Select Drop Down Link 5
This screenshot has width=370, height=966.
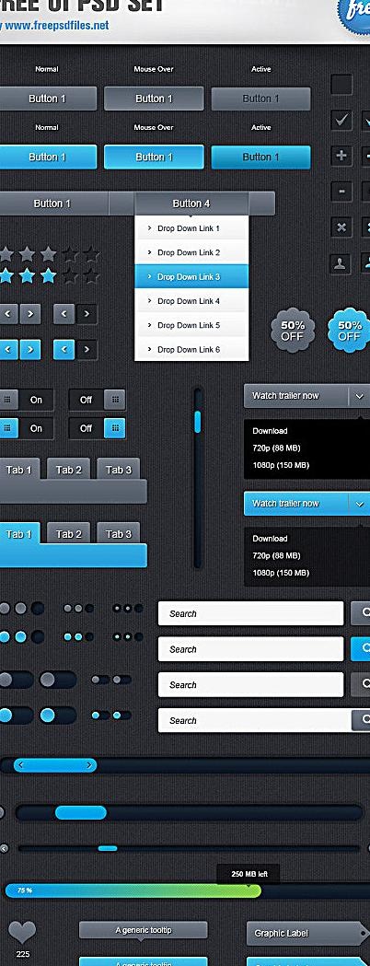191,325
